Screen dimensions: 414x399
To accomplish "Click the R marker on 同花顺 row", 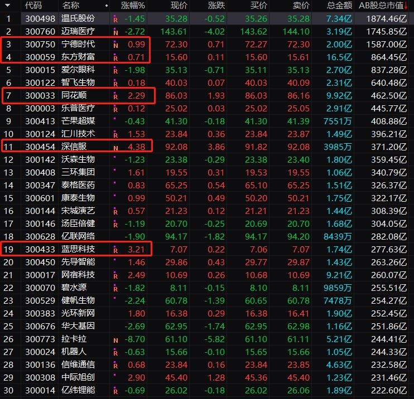I will pyautogui.click(x=115, y=96).
